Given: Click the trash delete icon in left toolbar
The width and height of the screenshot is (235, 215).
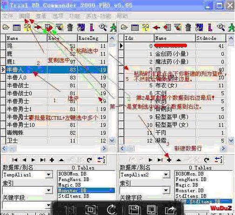Looking at the screenshot, I should click(x=70, y=27).
